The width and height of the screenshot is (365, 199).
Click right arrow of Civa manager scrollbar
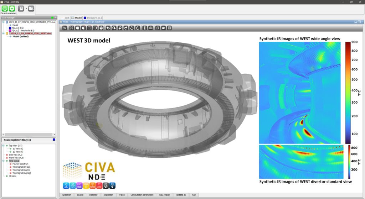click(x=54, y=134)
